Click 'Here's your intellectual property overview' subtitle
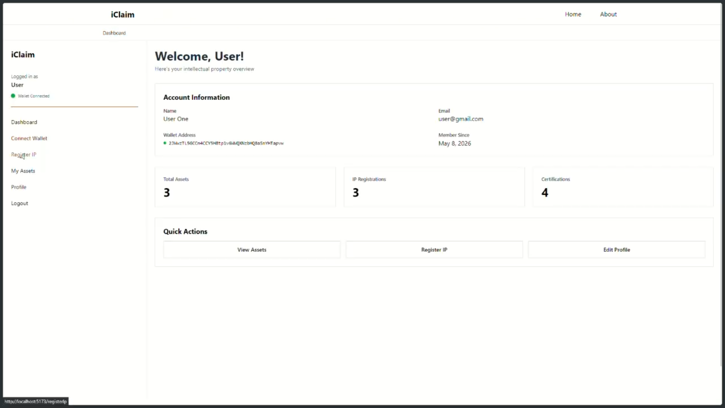The height and width of the screenshot is (408, 725). (x=204, y=69)
